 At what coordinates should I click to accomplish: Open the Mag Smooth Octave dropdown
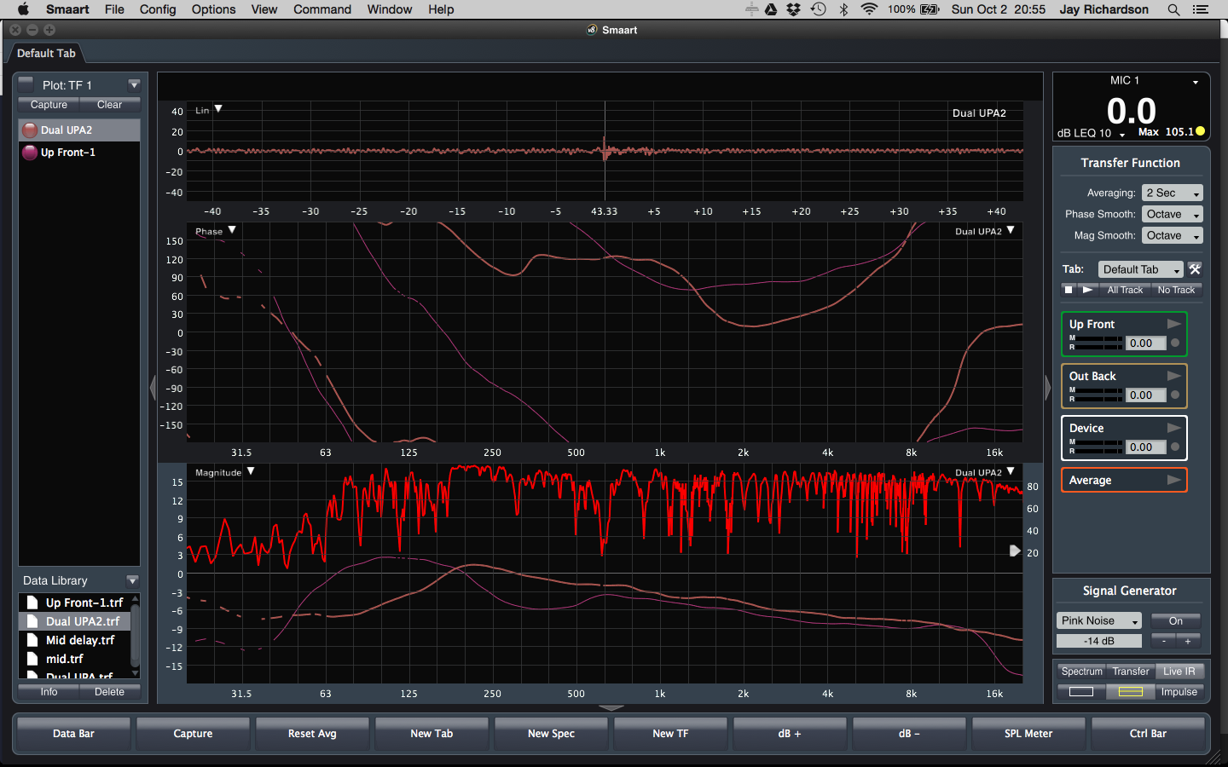tap(1172, 235)
